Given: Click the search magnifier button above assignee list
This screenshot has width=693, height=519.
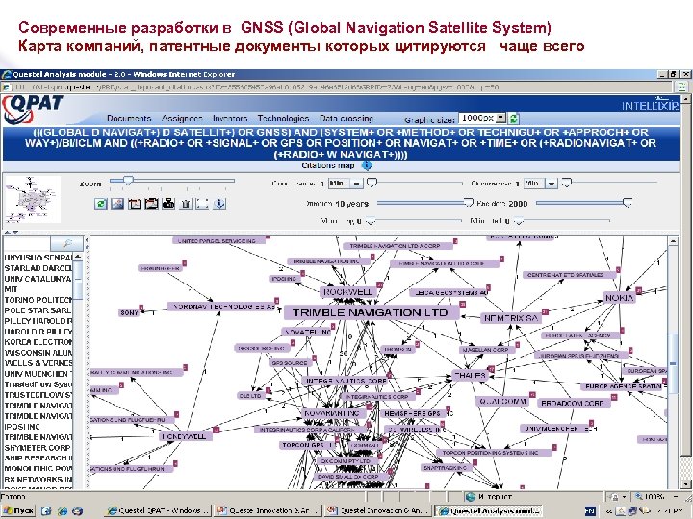Looking at the screenshot, I should (67, 243).
